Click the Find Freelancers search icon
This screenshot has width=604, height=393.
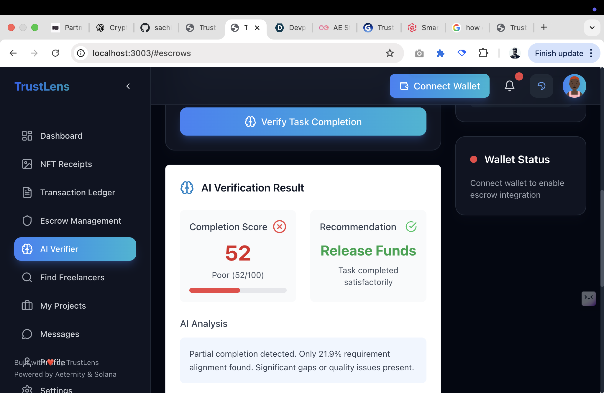click(27, 277)
